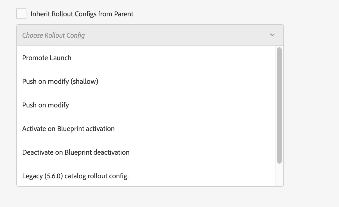The height and width of the screenshot is (207, 339).
Task: Select the Promote Launch option
Action: point(47,58)
